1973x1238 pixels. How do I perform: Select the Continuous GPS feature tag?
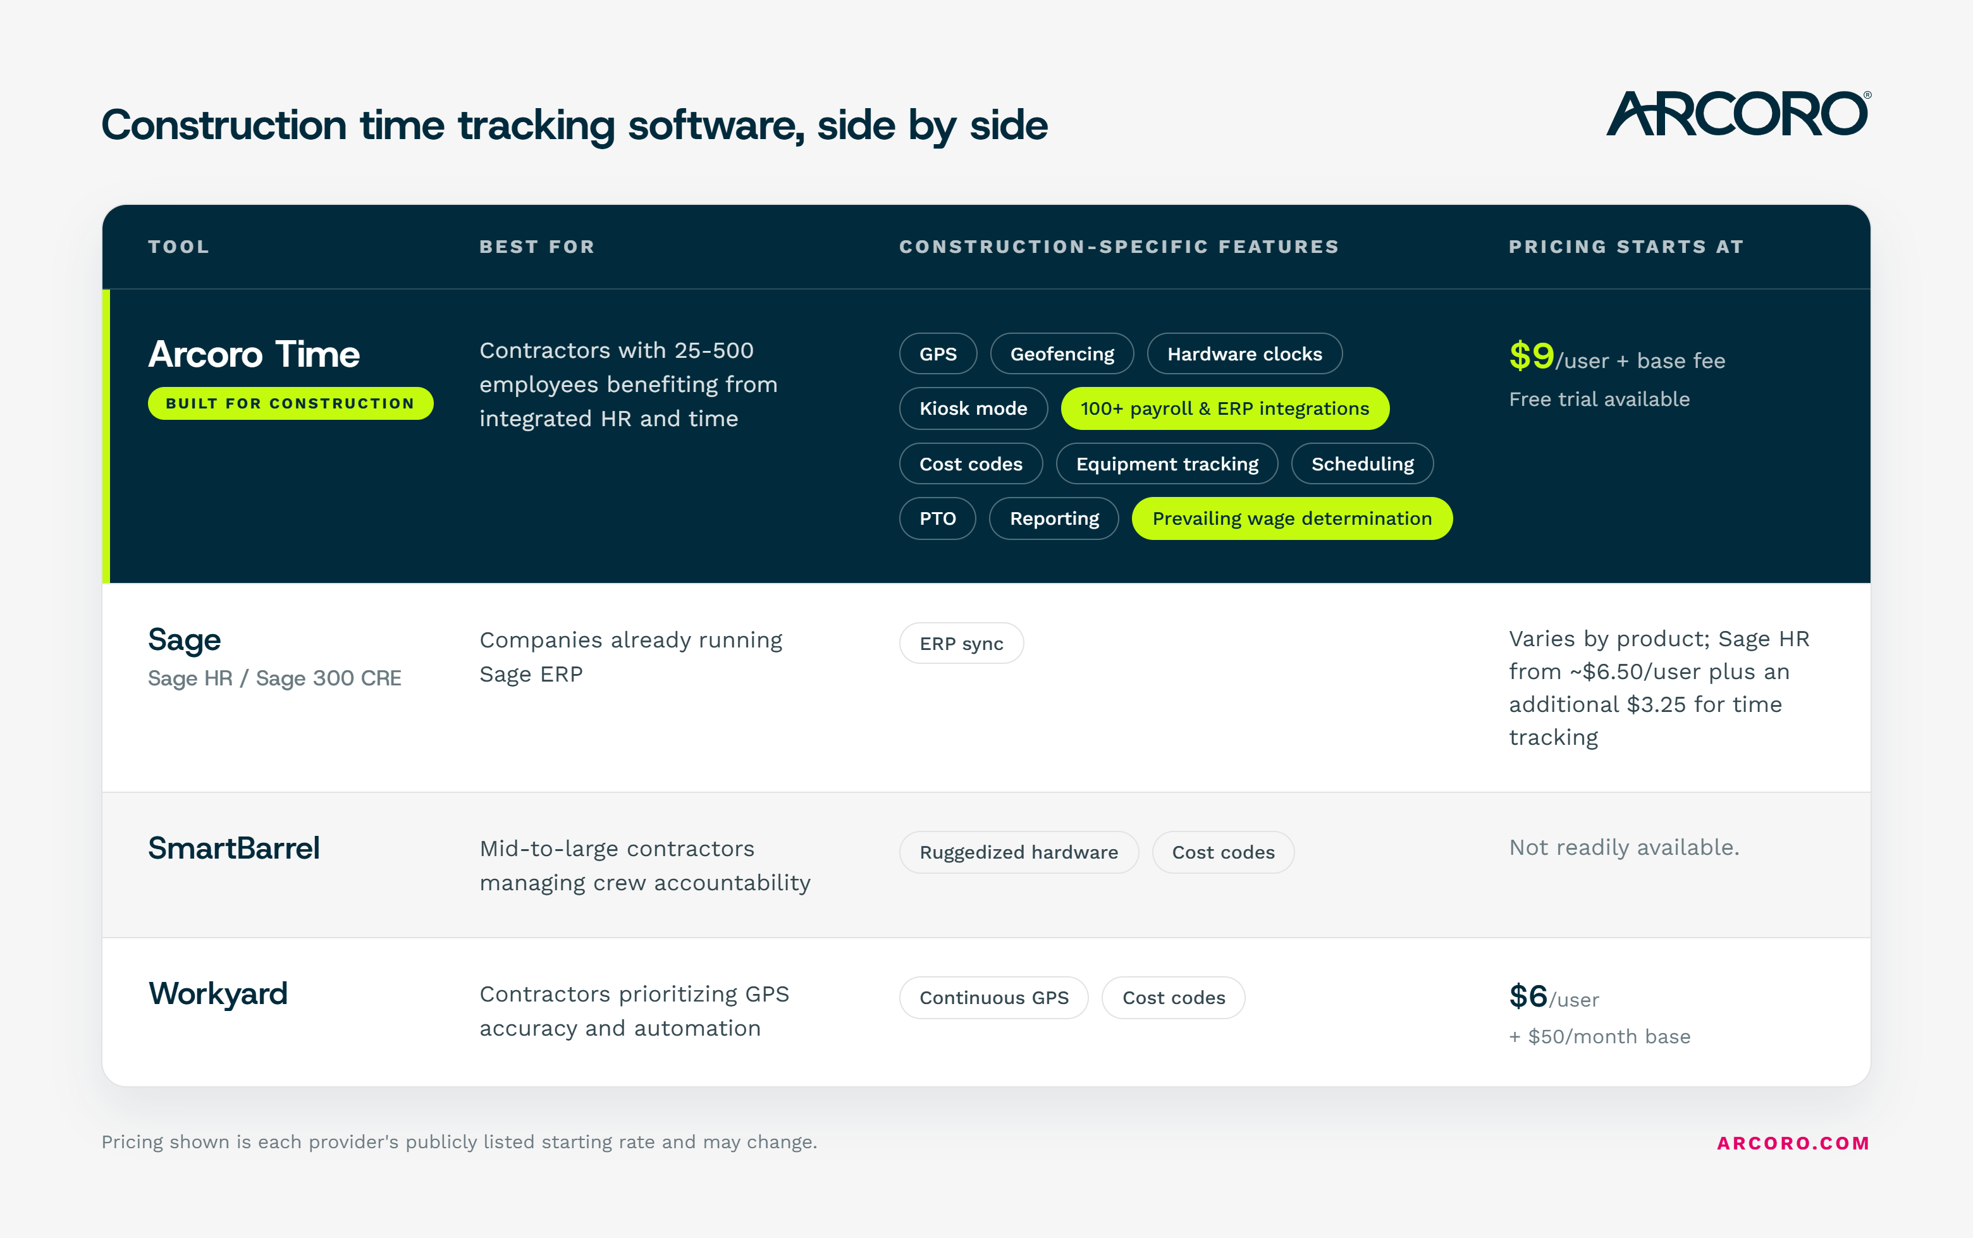pos(994,998)
